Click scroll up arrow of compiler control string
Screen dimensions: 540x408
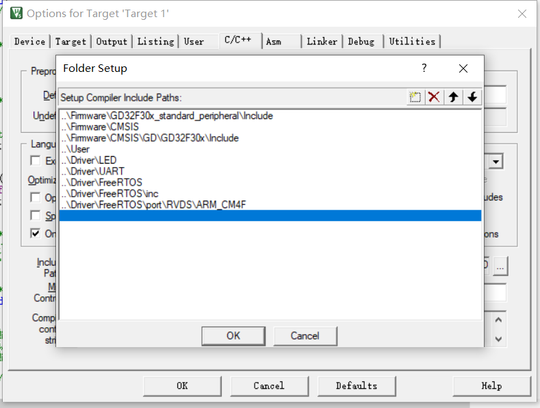click(498, 320)
